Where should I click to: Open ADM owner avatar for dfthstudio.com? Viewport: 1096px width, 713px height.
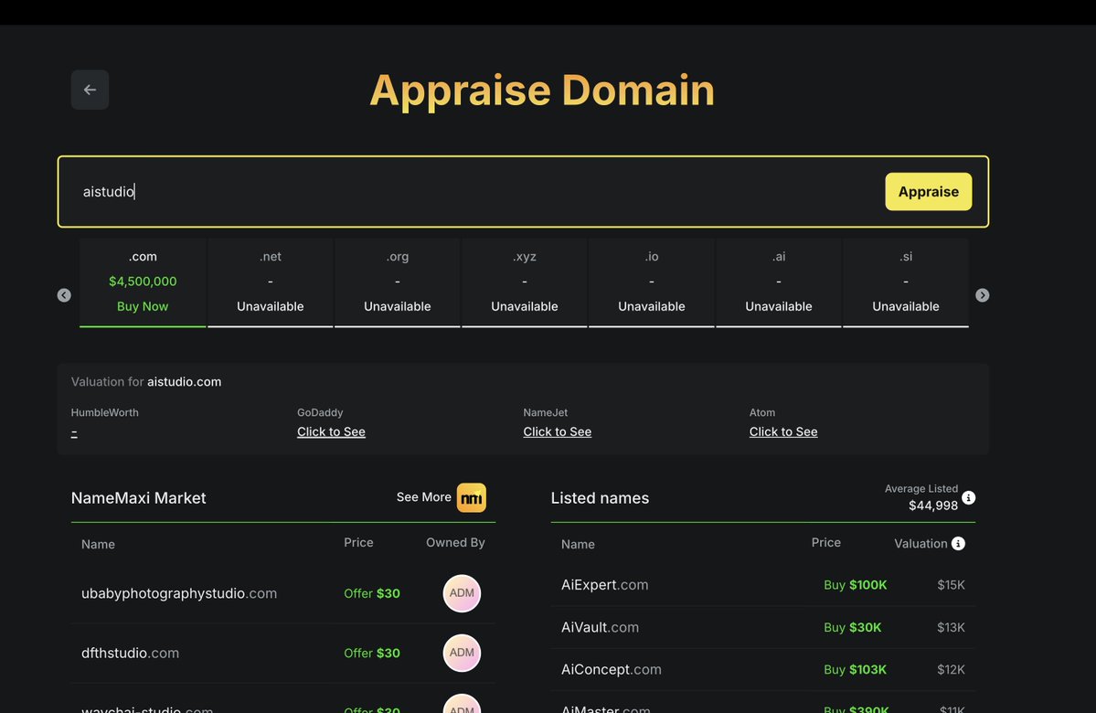462,653
